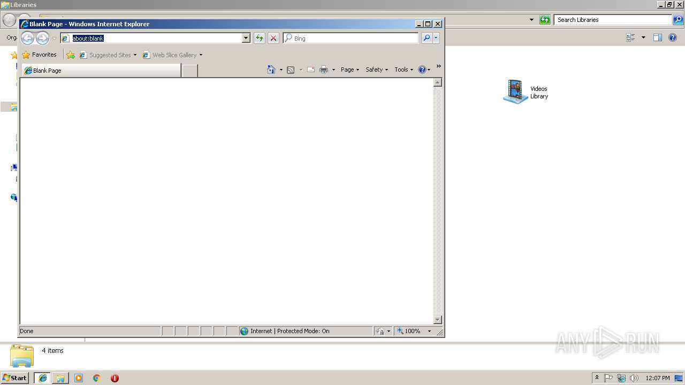685x385 pixels.
Task: Expand the Home button dropdown
Action: [x=281, y=70]
